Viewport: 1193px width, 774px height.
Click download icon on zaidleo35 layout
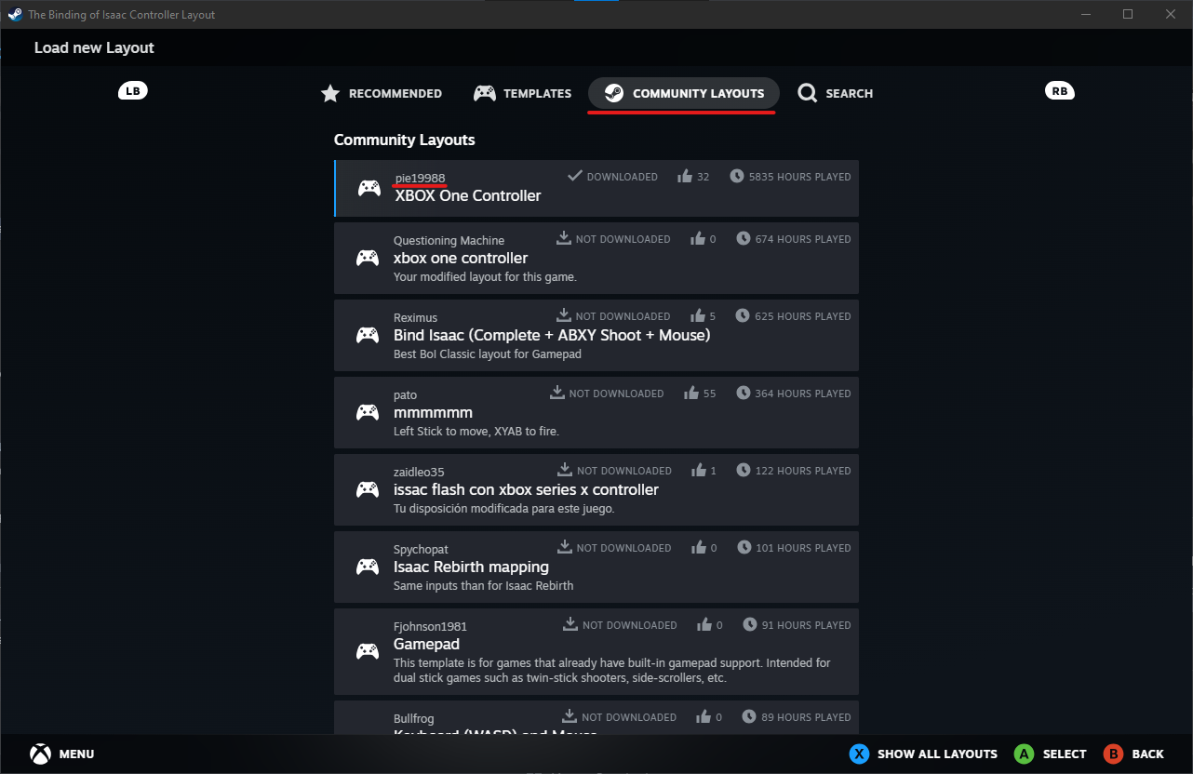565,470
